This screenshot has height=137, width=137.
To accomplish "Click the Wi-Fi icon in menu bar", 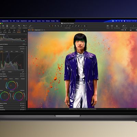I will pyautogui.click(x=116, y=21).
